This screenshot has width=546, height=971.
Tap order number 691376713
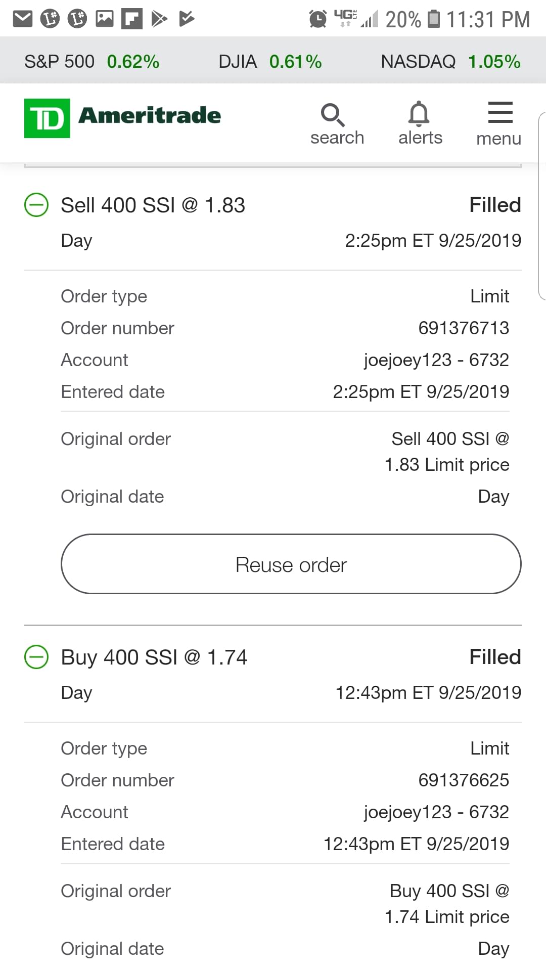point(463,328)
